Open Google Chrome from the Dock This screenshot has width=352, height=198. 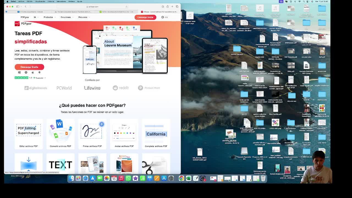click(x=181, y=178)
